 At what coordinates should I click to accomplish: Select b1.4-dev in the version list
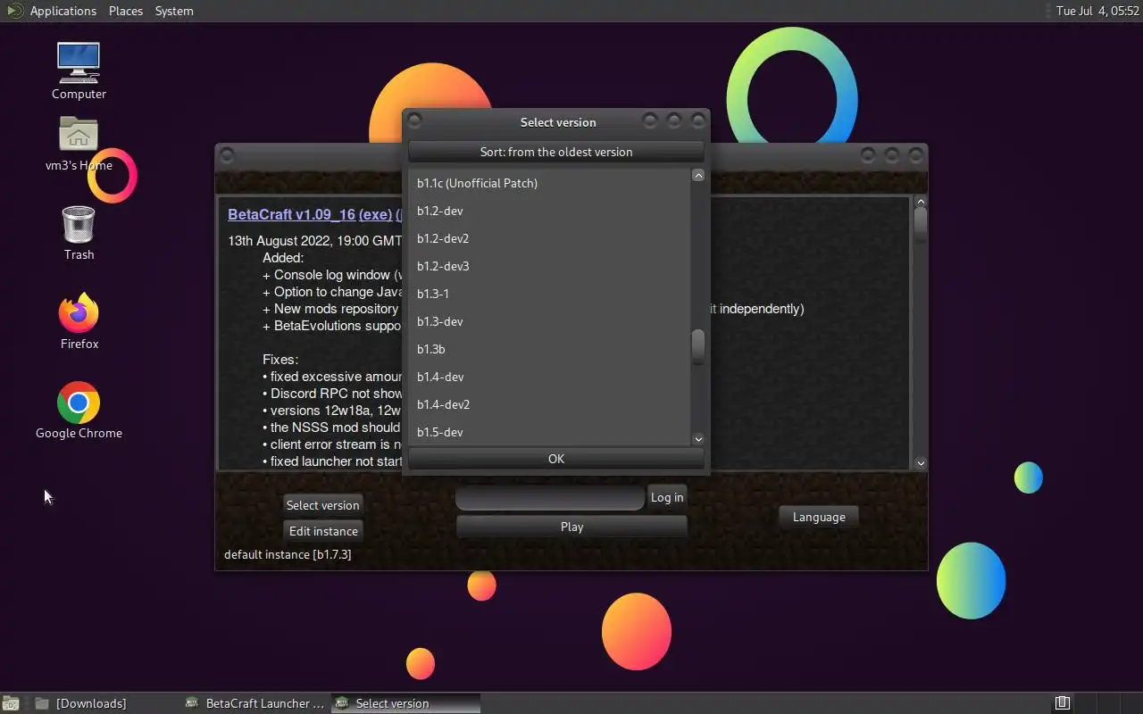[x=549, y=377]
